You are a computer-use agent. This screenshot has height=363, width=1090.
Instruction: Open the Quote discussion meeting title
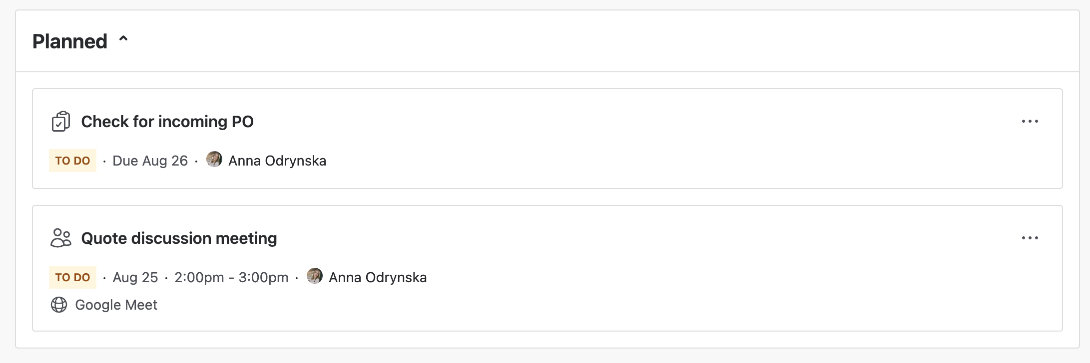[179, 238]
